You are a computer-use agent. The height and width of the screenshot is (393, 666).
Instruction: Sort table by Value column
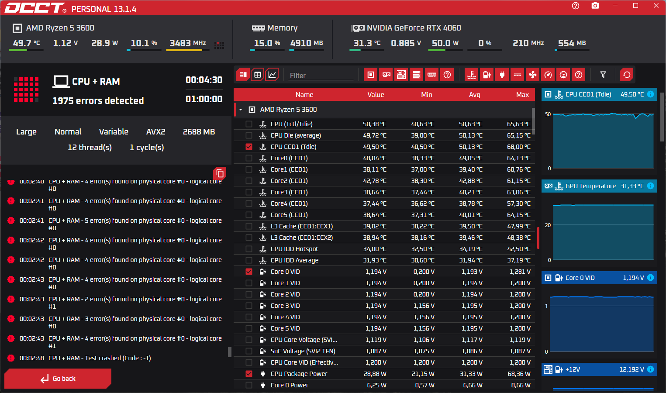click(x=376, y=95)
